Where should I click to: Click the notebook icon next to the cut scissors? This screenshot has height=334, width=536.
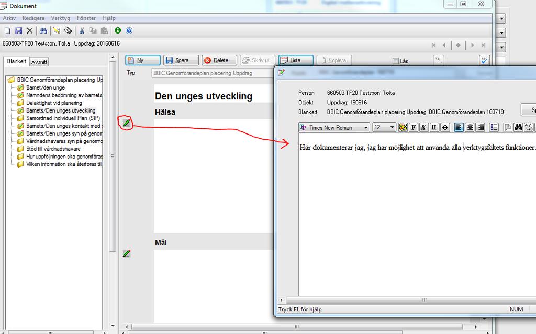68,31
